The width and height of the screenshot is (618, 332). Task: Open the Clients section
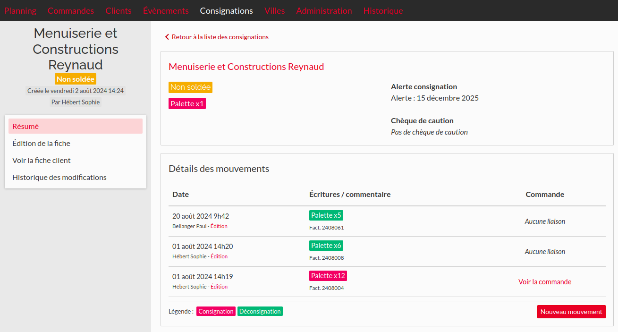(119, 10)
